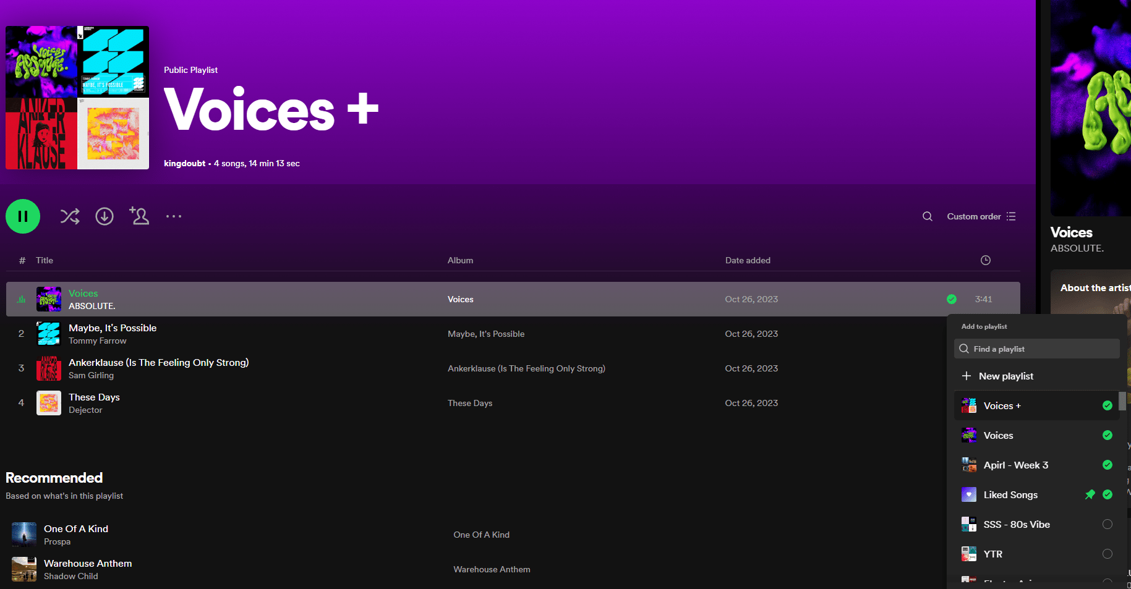Click the Warehouse Anthem cover thumbnail
The height and width of the screenshot is (589, 1131).
point(24,569)
